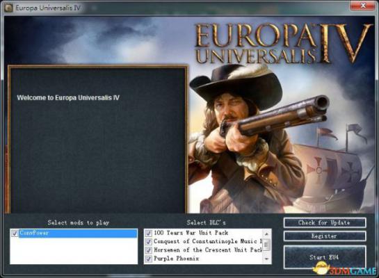Toggle Conquest of Constantinople Music Pack checkbox
379x278 pixels.
pyautogui.click(x=148, y=242)
